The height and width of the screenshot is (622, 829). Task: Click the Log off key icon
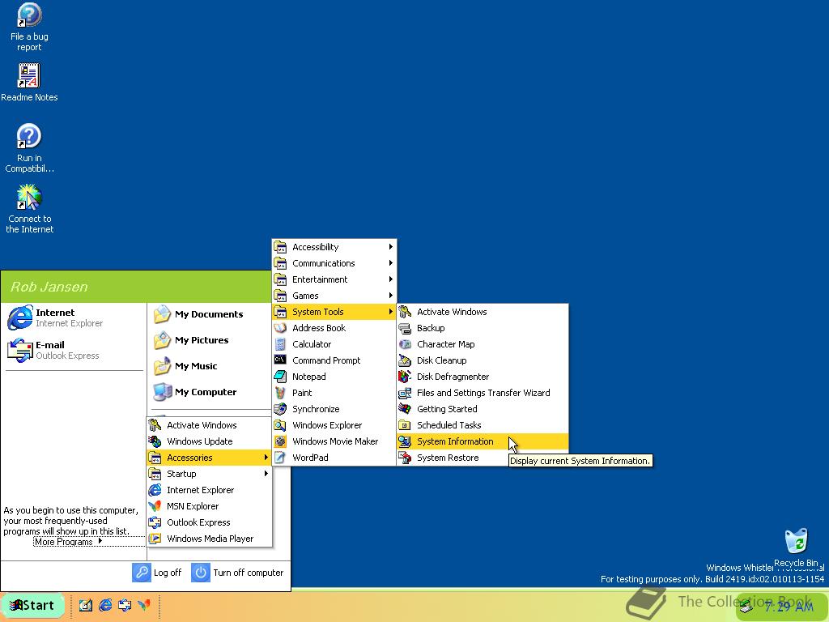(x=141, y=573)
